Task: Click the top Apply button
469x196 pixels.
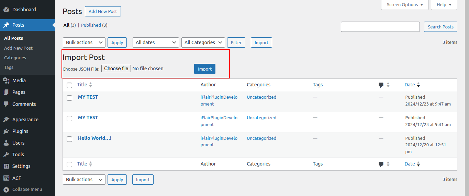Action: [x=117, y=42]
